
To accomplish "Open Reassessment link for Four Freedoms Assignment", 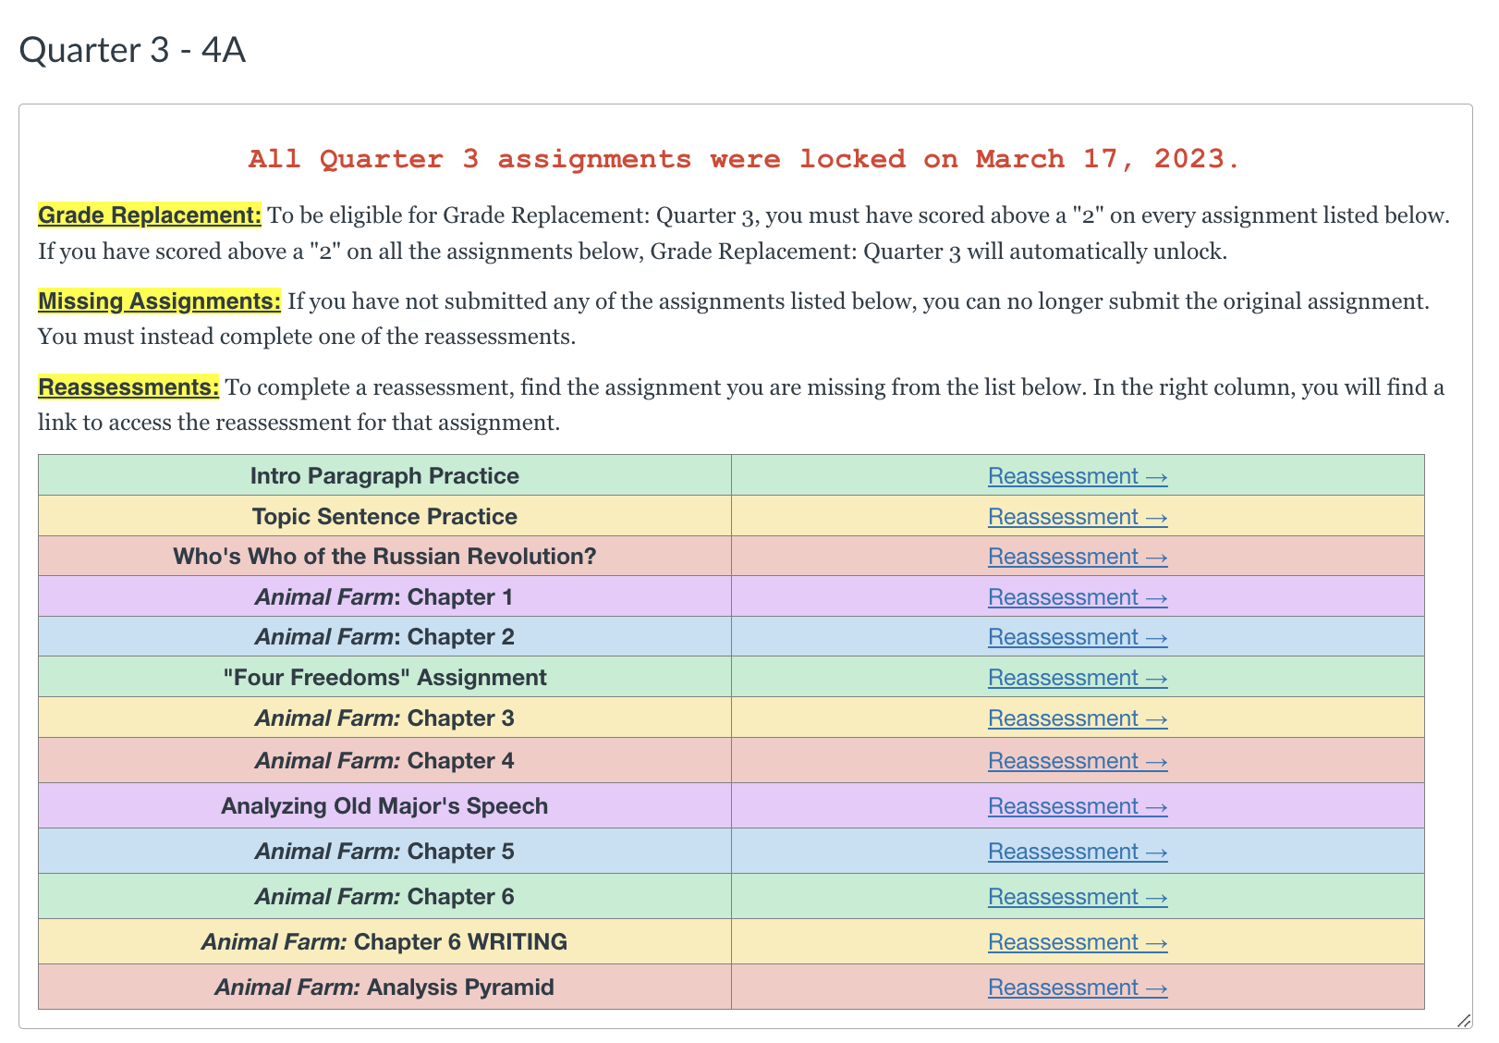I will click(1078, 678).
